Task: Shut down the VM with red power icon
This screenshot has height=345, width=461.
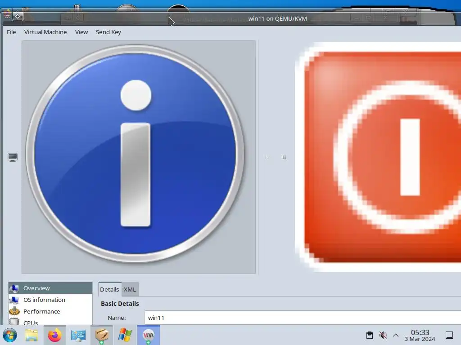Action: (379, 157)
